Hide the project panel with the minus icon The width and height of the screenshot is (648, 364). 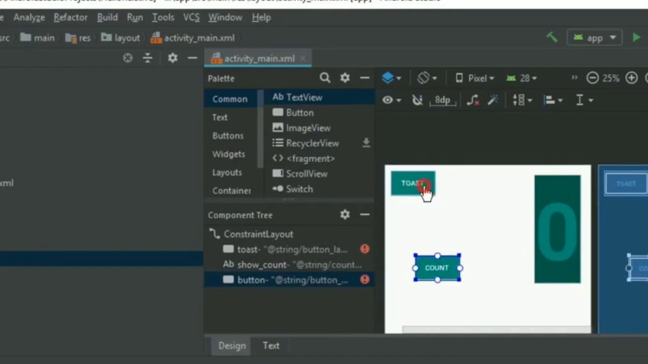coord(192,58)
